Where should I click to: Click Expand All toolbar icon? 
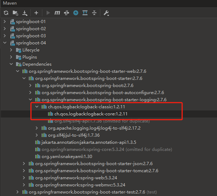(x=85, y=13)
